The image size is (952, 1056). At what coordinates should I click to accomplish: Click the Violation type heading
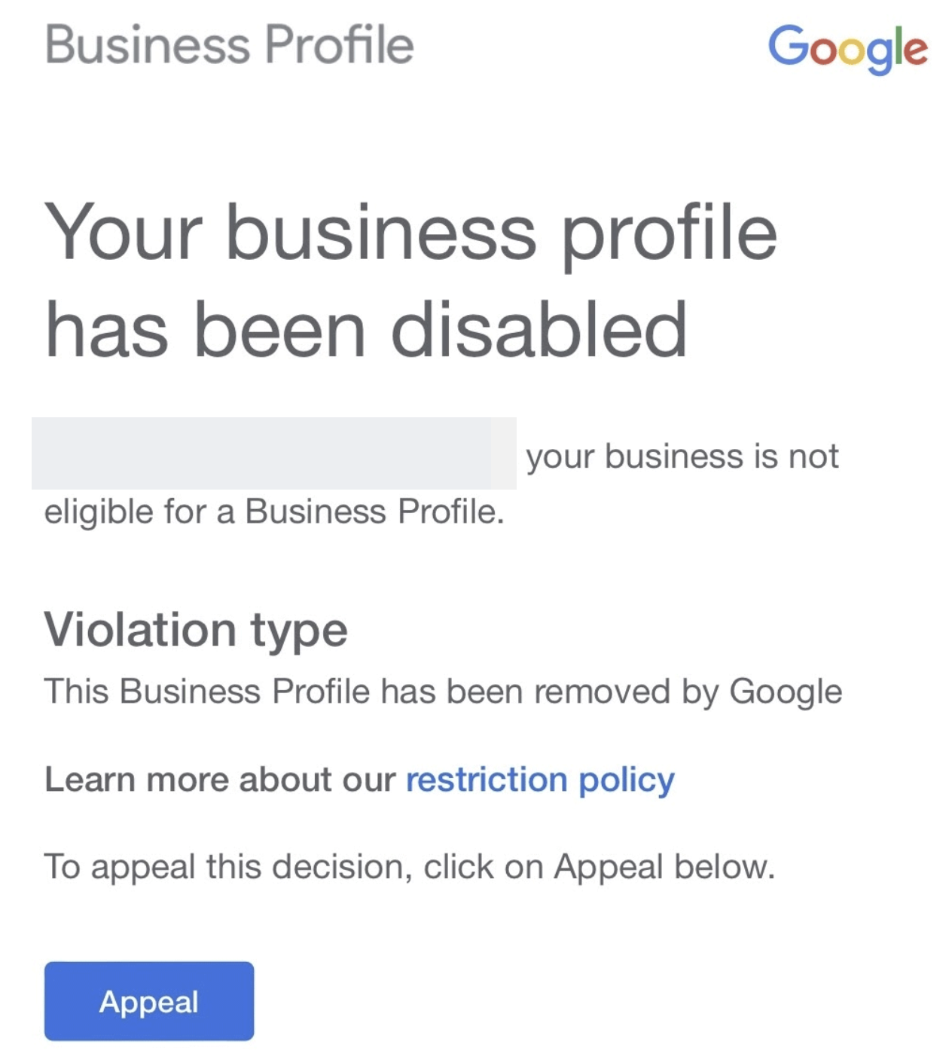pyautogui.click(x=197, y=629)
